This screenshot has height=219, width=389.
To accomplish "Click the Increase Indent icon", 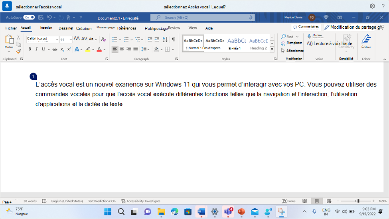I will point(157,39).
